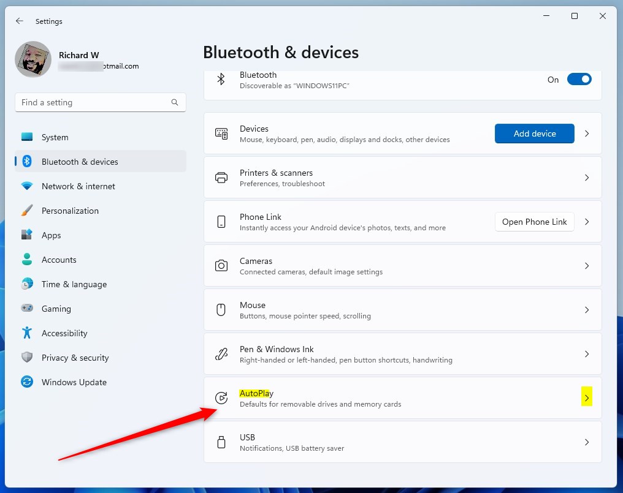Open the Cameras settings row
623x493 pixels.
402,266
